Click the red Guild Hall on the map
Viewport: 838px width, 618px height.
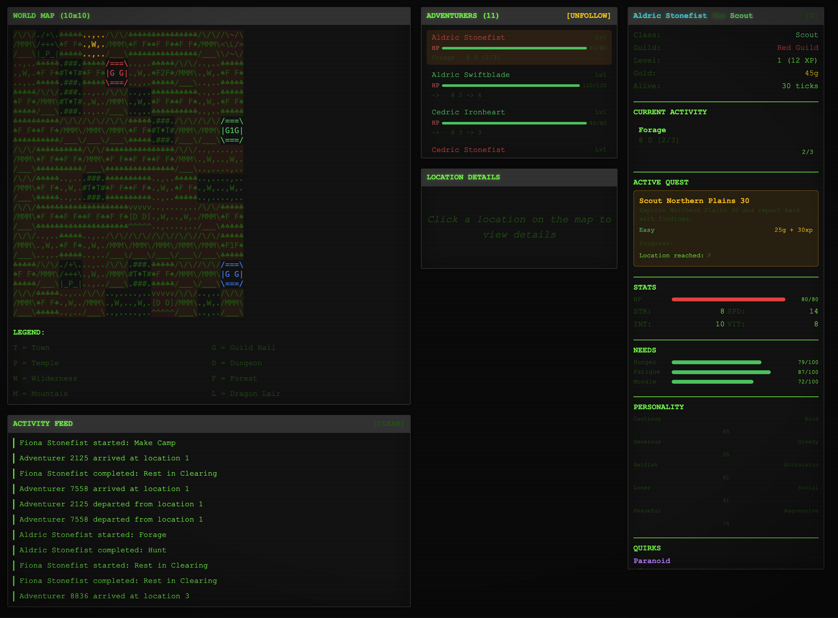[x=117, y=73]
